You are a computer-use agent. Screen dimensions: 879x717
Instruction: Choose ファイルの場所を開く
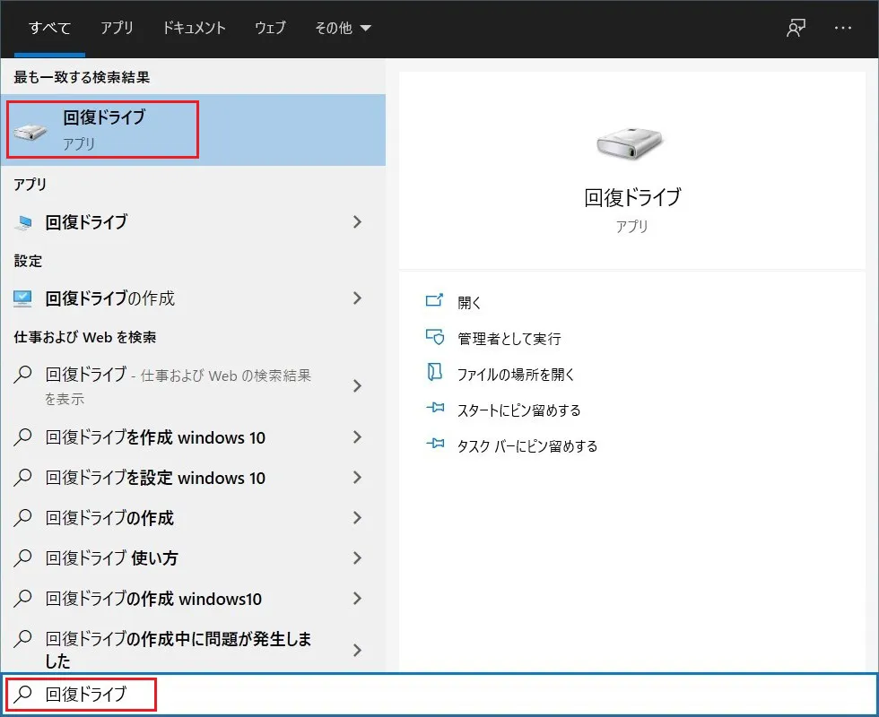click(x=516, y=375)
